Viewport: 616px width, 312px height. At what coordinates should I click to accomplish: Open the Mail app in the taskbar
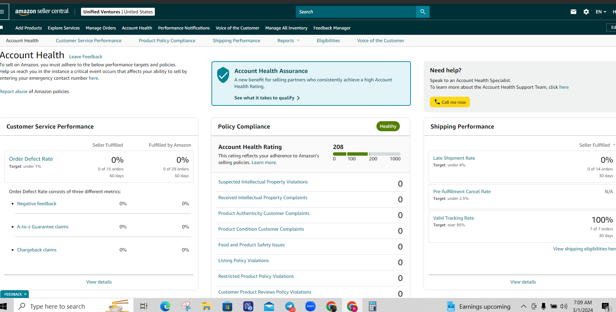[x=269, y=306]
